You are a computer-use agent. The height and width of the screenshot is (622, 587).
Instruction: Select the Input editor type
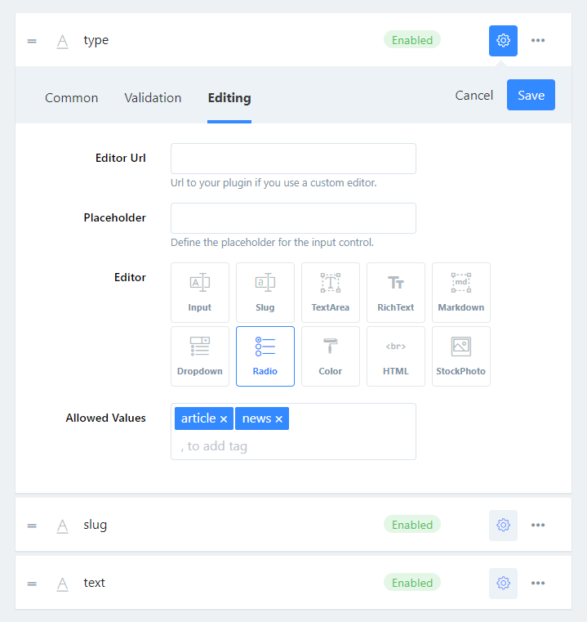click(200, 293)
